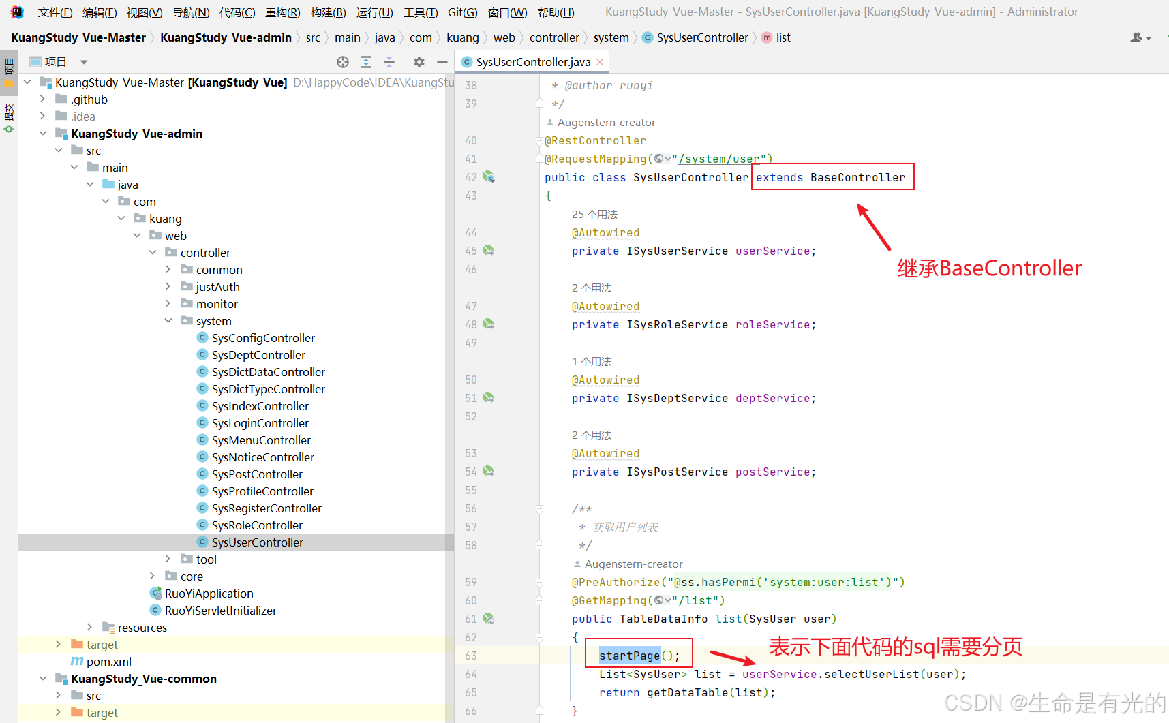The height and width of the screenshot is (723, 1169).
Task: Click the globe icon in @RequestMapping annotation
Action: pyautogui.click(x=659, y=159)
